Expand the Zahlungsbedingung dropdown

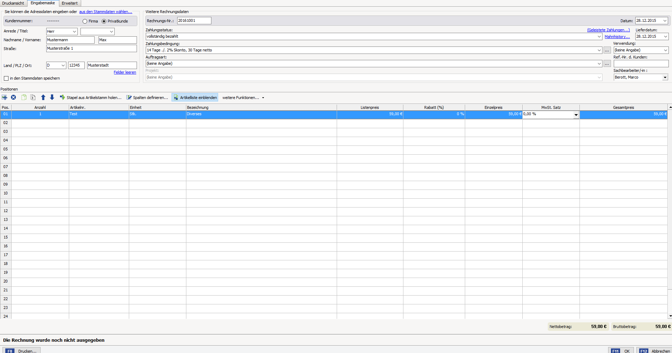pyautogui.click(x=599, y=50)
